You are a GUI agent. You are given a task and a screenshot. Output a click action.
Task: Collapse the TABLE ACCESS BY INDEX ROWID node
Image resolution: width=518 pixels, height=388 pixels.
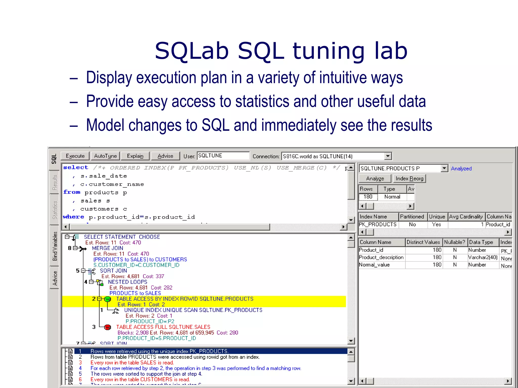[99, 299]
